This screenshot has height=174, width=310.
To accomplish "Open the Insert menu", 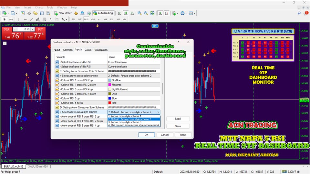I will (27, 7).
